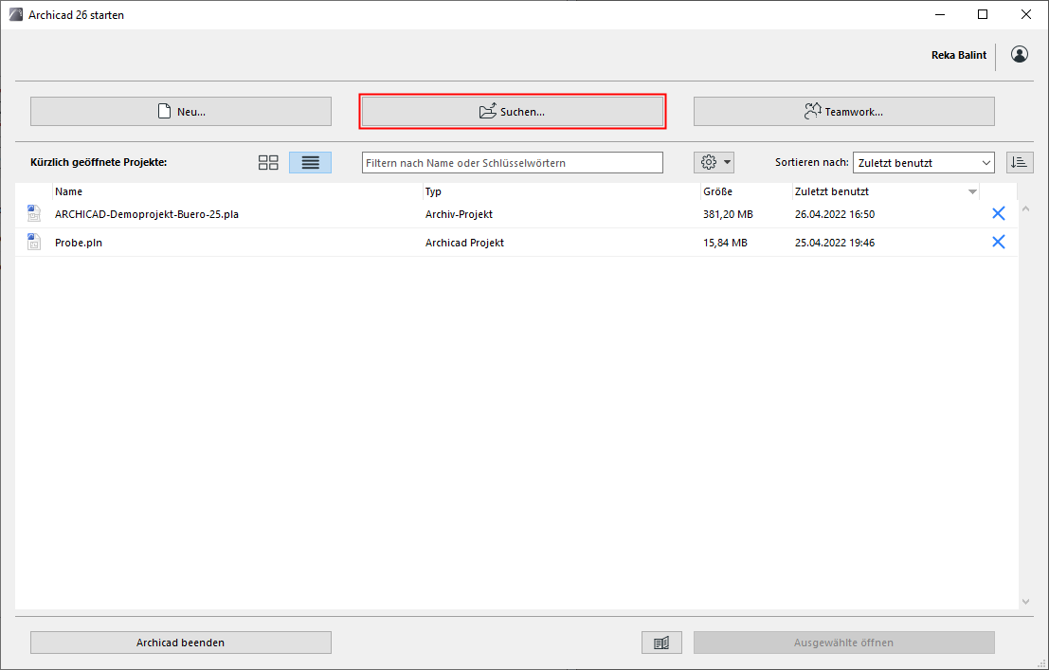Image resolution: width=1049 pixels, height=670 pixels.
Task: Toggle sort order direction icon
Action: click(x=1020, y=163)
